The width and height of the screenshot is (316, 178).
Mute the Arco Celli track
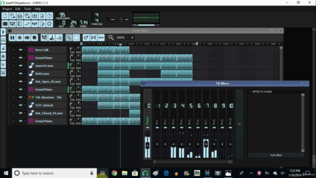pyautogui.click(x=21, y=50)
